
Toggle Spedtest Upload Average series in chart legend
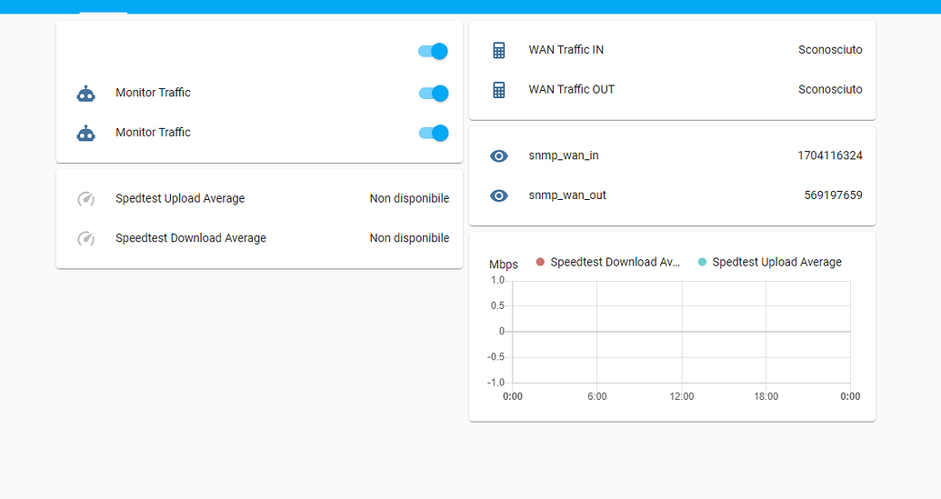(x=770, y=262)
